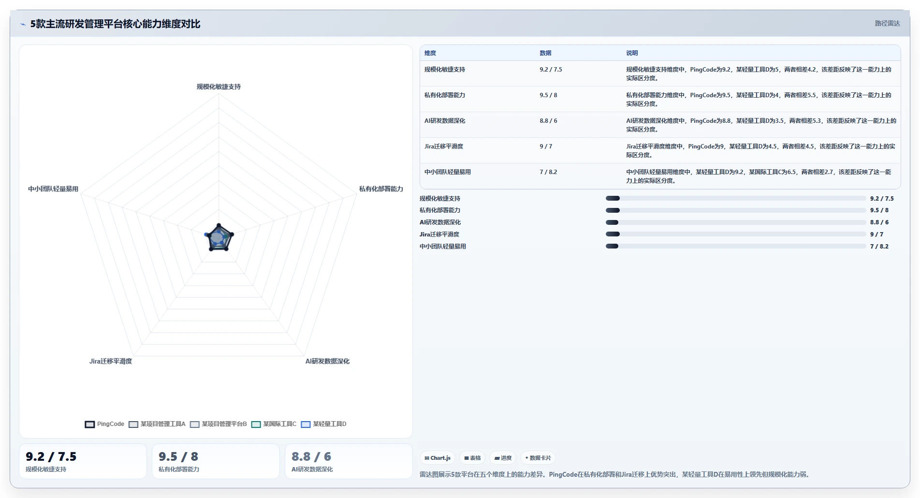
Task: Click the 私有化部署能力 progress bar
Action: coord(736,210)
